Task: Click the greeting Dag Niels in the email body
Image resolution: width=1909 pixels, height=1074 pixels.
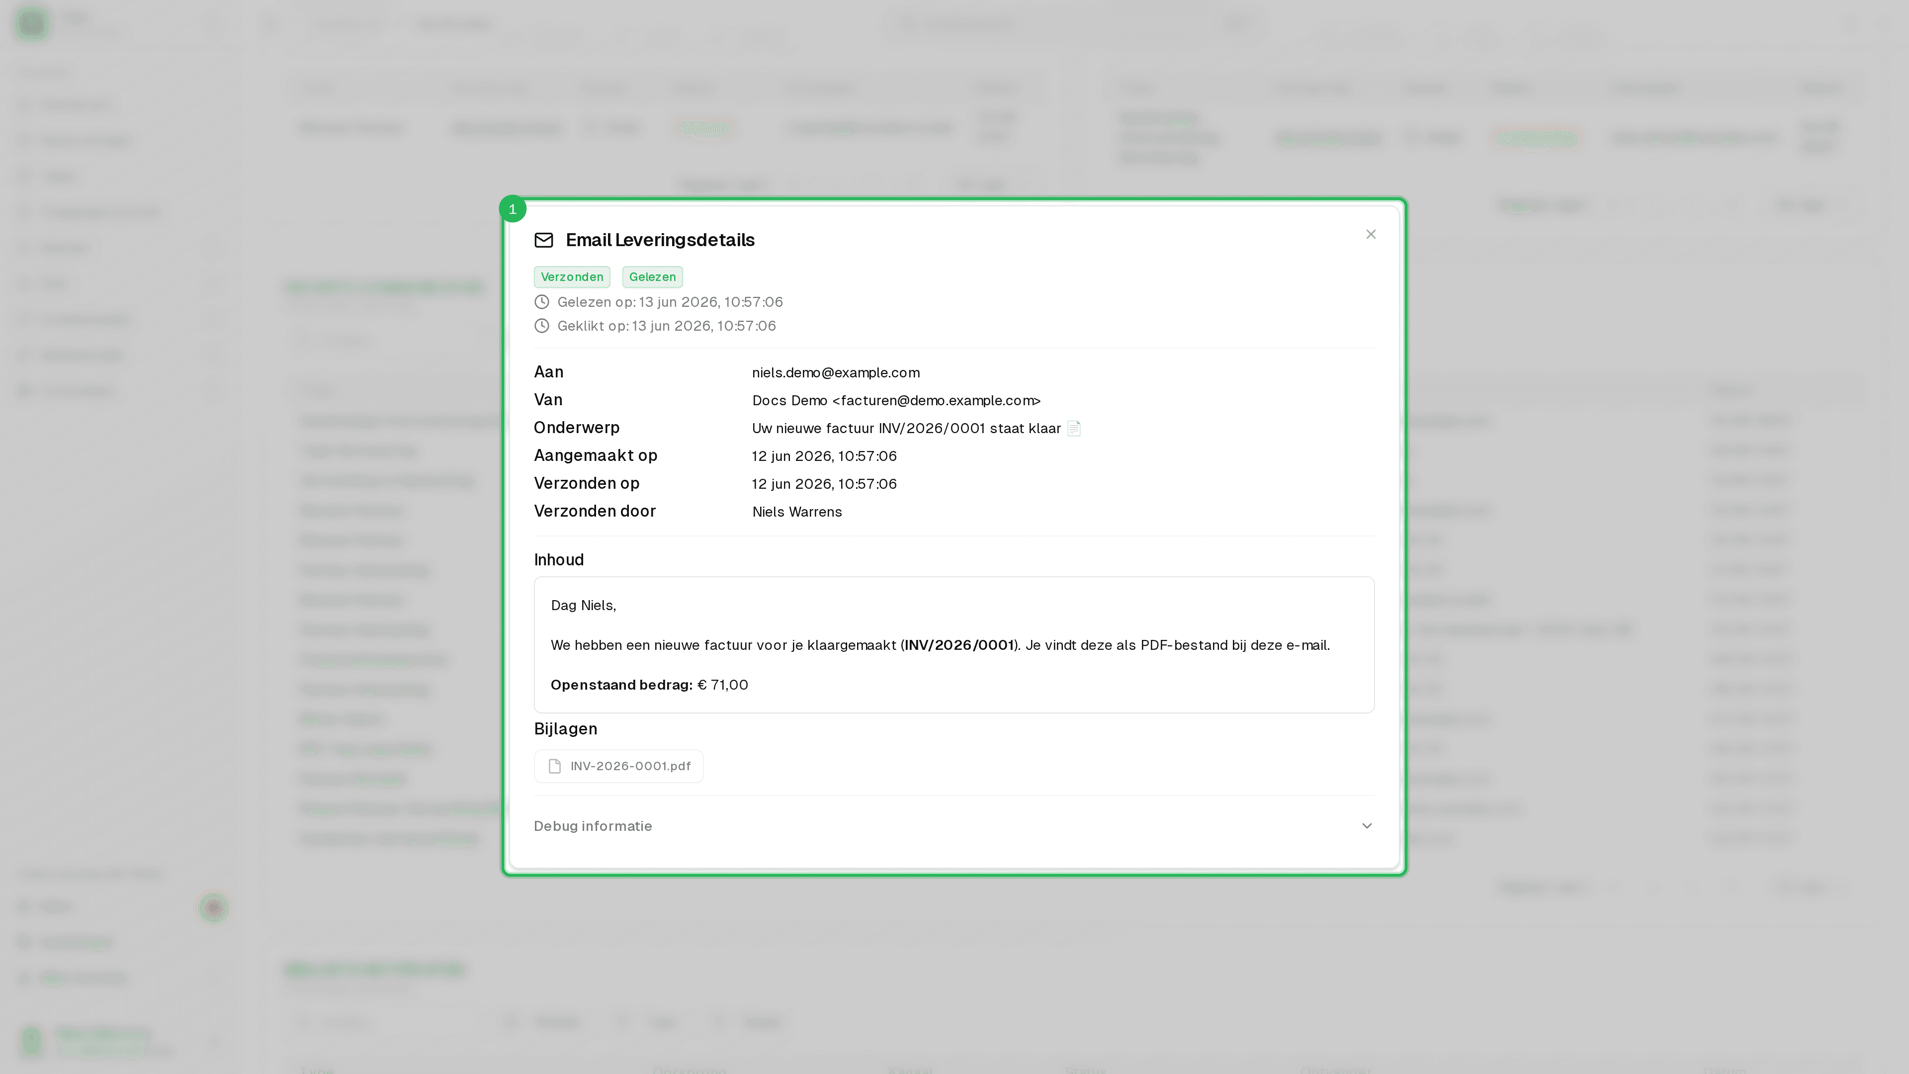Action: click(583, 606)
